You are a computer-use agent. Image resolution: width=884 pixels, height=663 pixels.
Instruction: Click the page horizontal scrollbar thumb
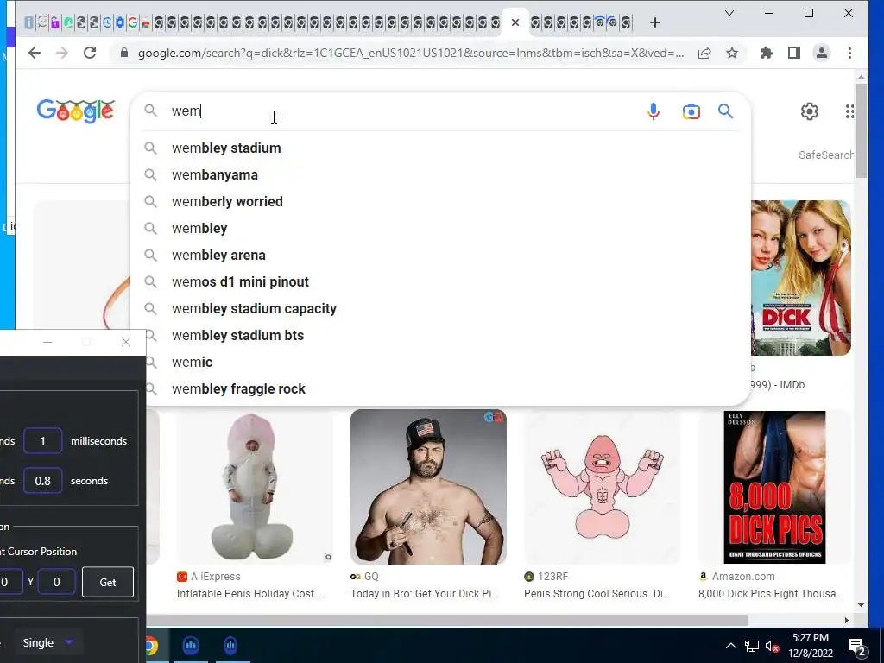[447, 620]
